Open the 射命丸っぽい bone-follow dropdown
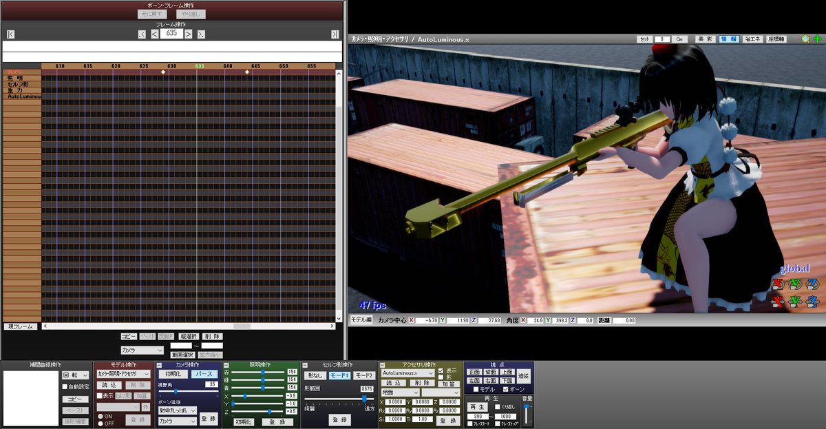 [x=178, y=410]
